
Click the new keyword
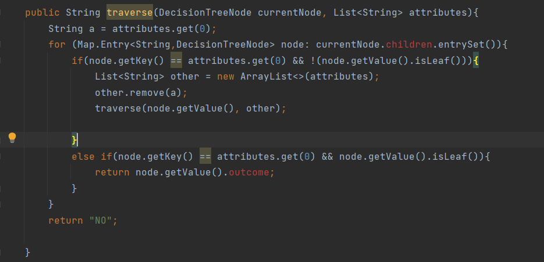pos(226,76)
